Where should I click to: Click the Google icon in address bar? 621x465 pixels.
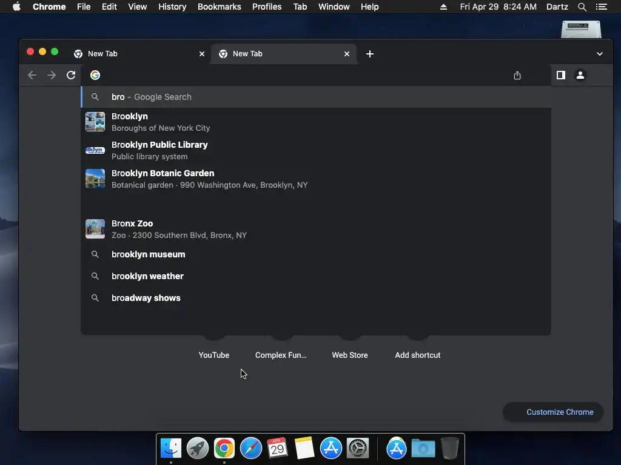point(95,75)
